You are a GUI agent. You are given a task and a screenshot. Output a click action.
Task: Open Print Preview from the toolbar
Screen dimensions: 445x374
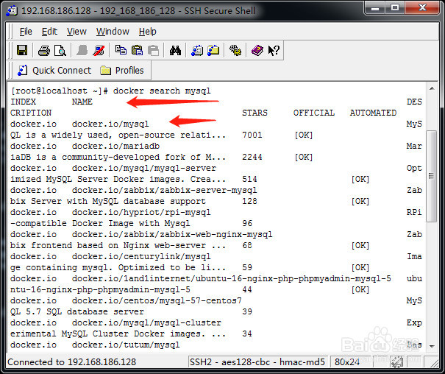coord(60,51)
